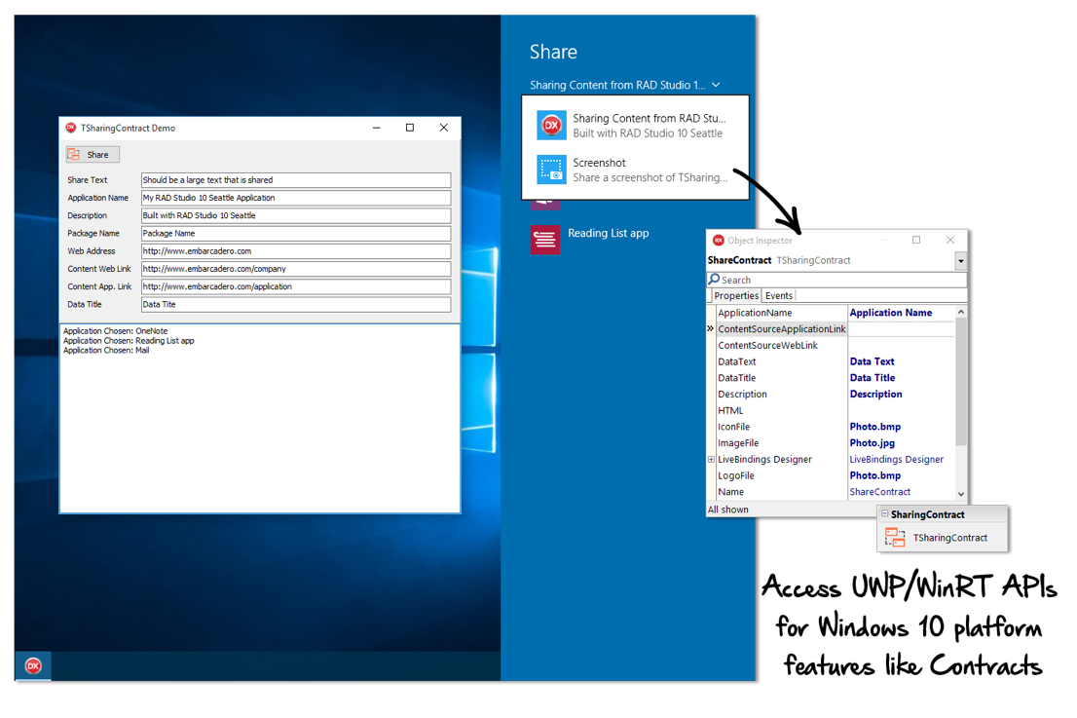This screenshot has height=718, width=1077.
Task: Select the ApplicationName property row
Action: pos(781,313)
